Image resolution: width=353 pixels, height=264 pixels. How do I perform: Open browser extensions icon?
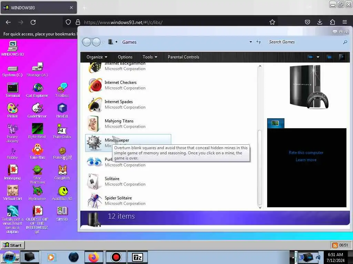332,22
